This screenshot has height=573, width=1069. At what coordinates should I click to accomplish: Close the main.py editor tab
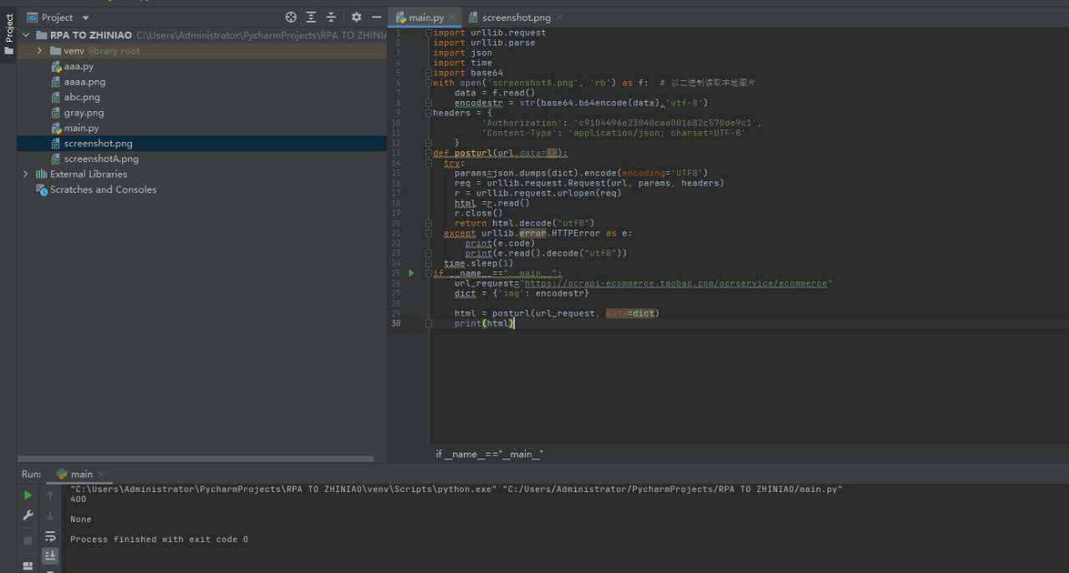point(452,18)
